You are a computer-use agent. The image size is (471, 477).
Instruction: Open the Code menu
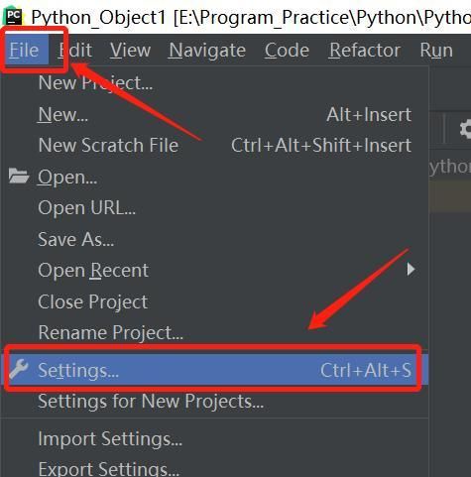287,51
